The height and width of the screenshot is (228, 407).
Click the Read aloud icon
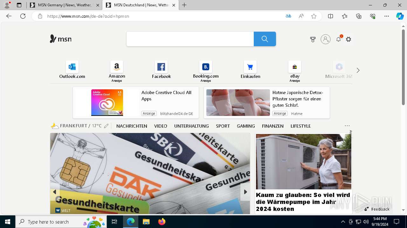[x=301, y=16]
